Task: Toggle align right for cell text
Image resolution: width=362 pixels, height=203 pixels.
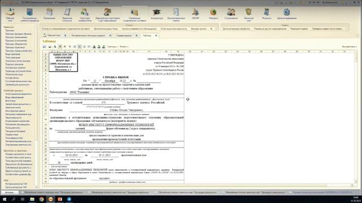Action: (84, 46)
